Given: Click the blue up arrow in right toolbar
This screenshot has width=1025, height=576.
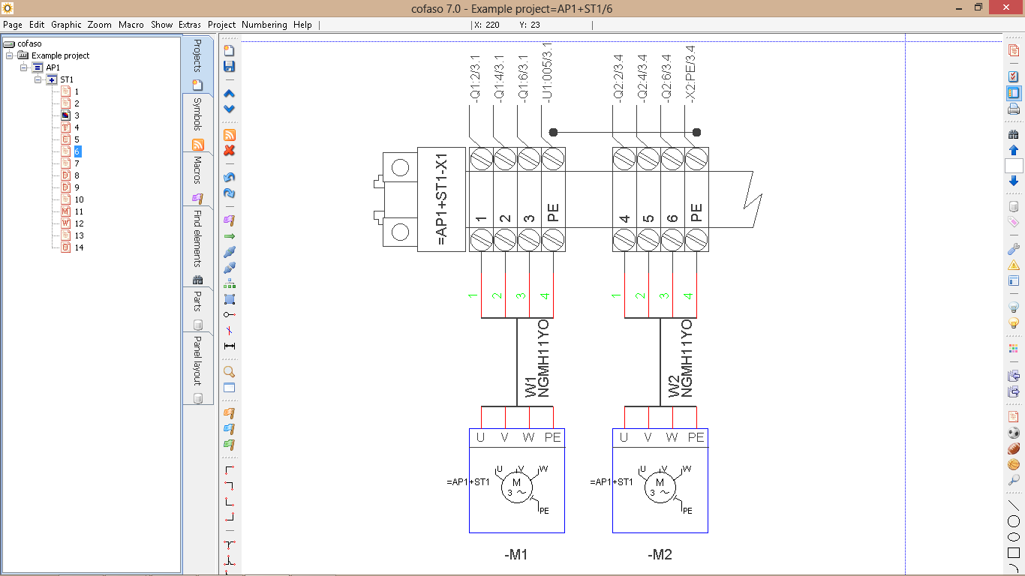Looking at the screenshot, I should tap(1014, 150).
